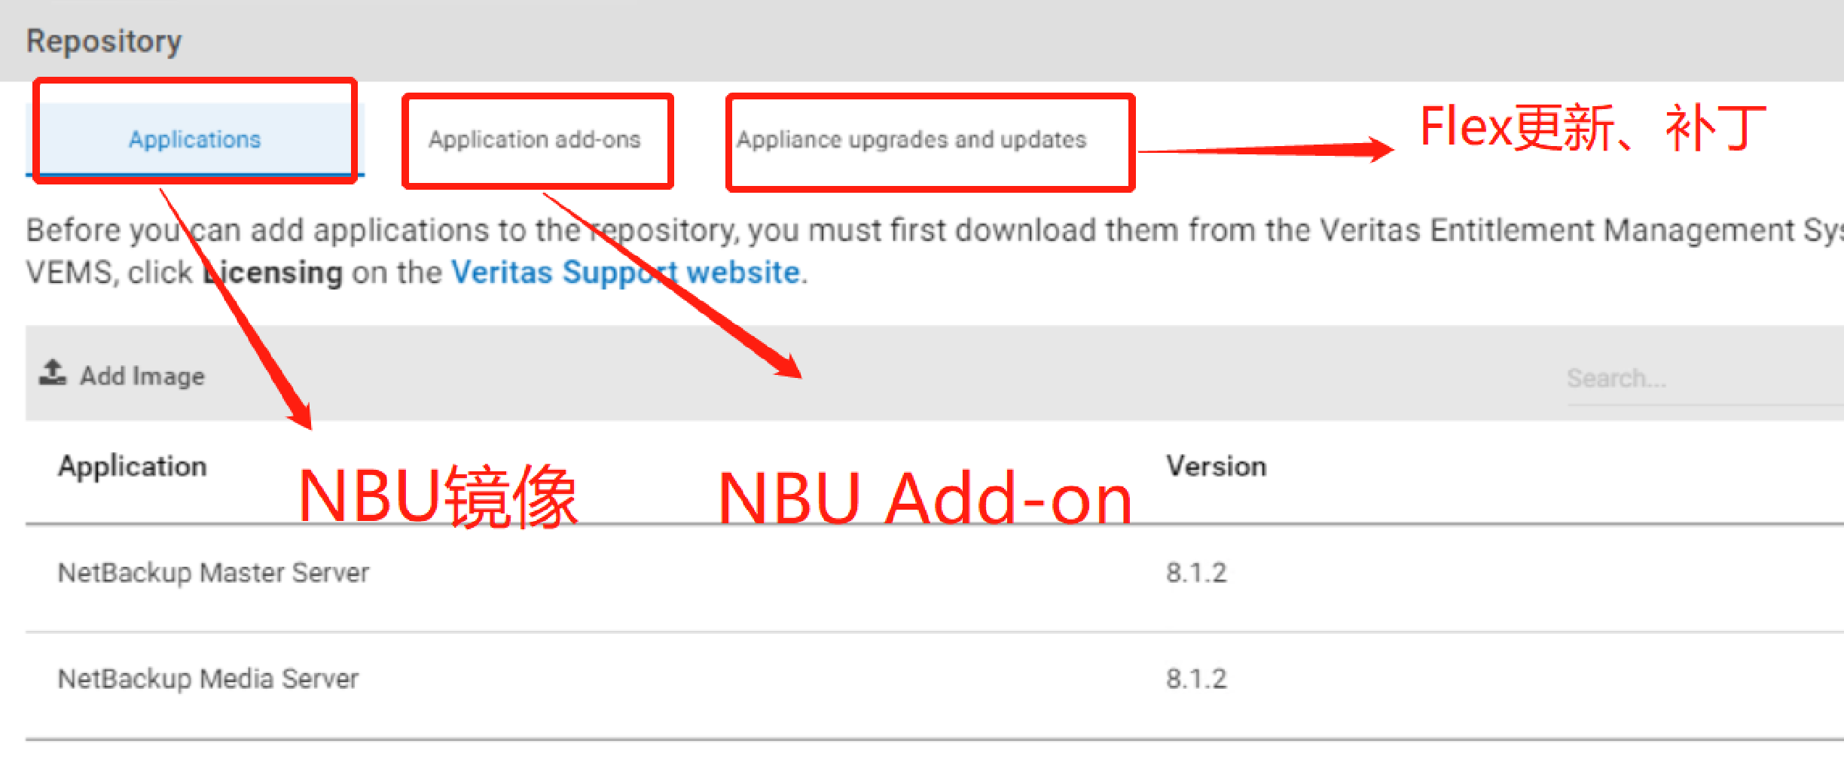Open the Veritas Support website link

(x=625, y=272)
